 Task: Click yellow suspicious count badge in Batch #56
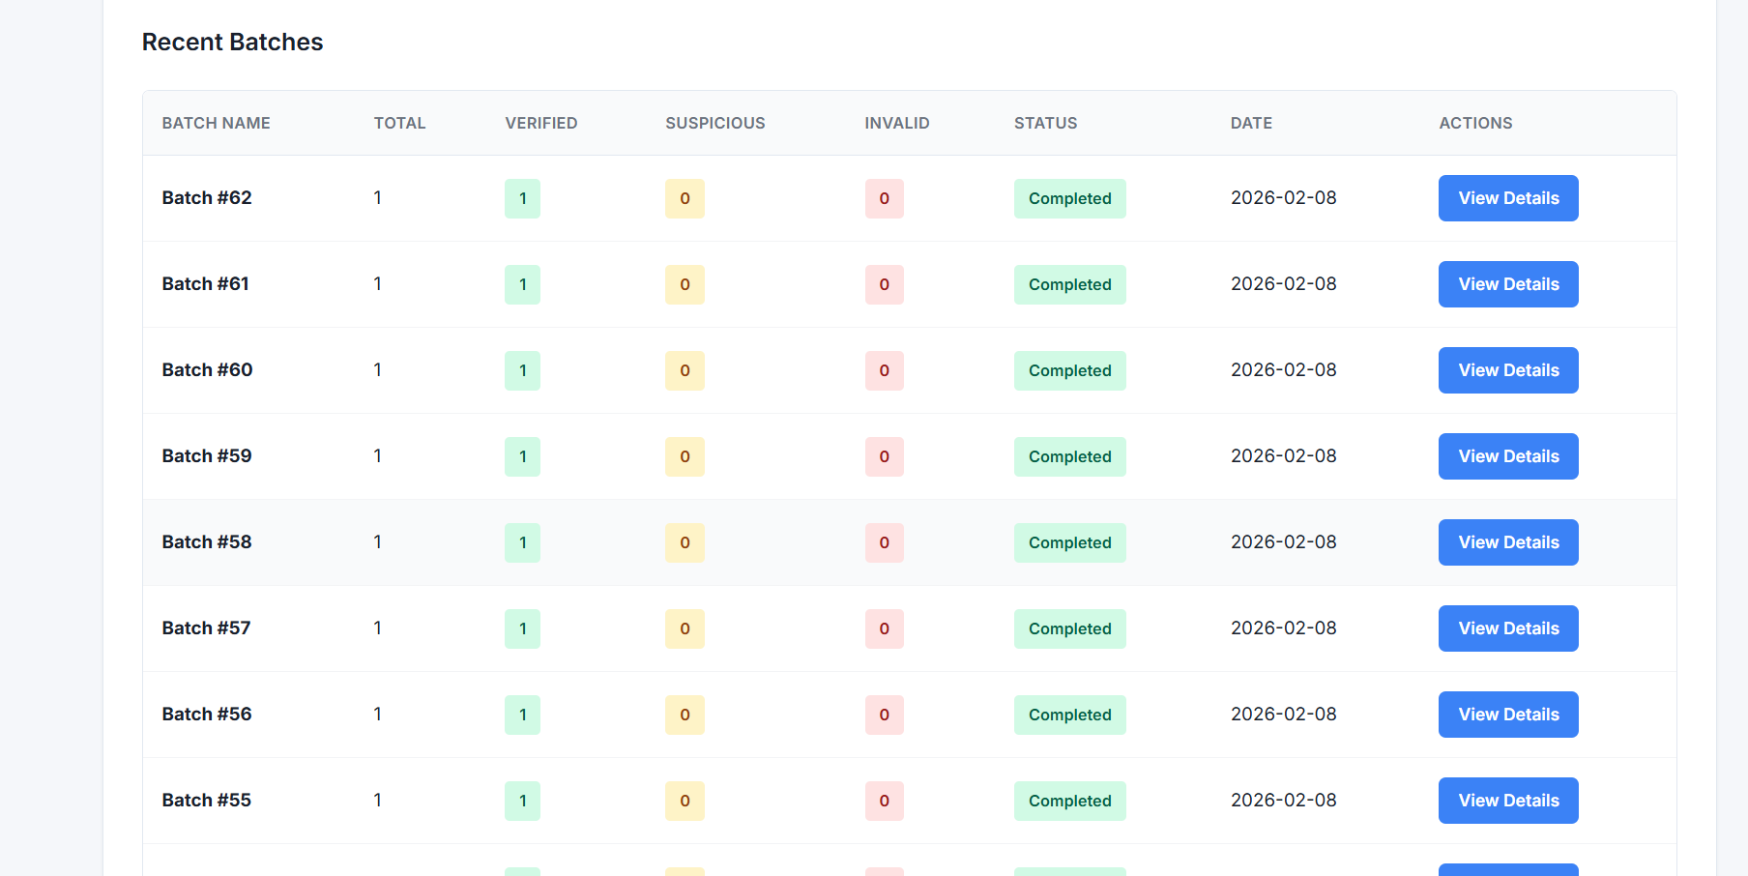click(x=685, y=715)
